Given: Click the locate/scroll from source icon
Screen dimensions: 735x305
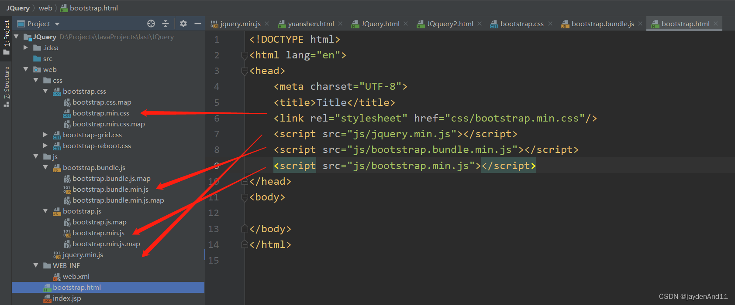Looking at the screenshot, I should click(x=151, y=24).
